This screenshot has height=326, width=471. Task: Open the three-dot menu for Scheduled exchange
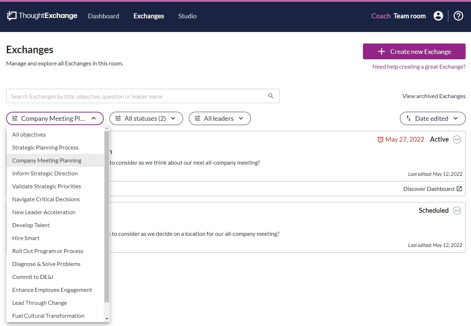pyautogui.click(x=457, y=211)
